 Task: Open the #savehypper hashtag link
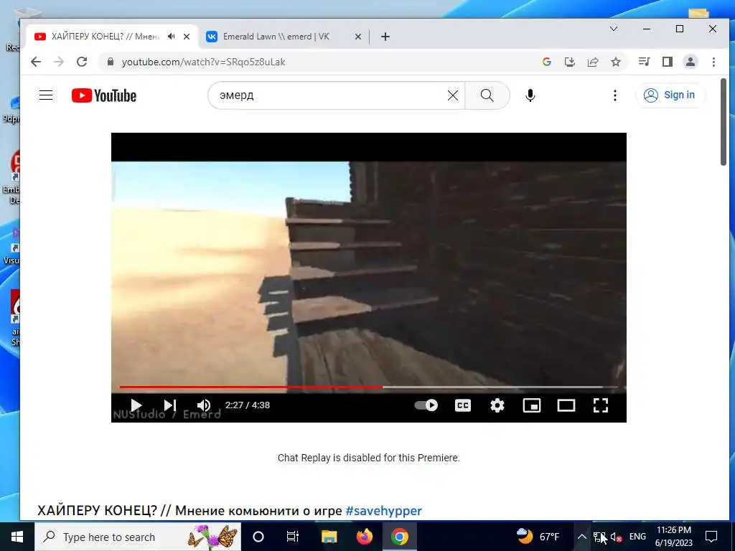[383, 511]
